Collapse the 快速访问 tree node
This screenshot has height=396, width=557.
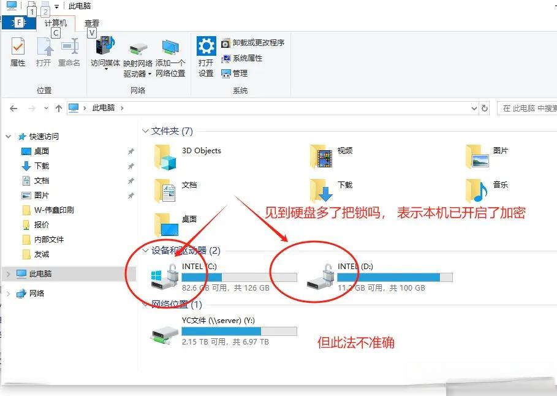[x=9, y=137]
